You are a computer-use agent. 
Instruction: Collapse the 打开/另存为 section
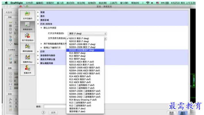point(38,24)
